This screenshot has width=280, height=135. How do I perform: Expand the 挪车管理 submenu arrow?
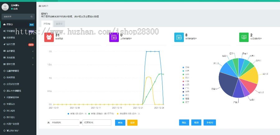point(33,64)
